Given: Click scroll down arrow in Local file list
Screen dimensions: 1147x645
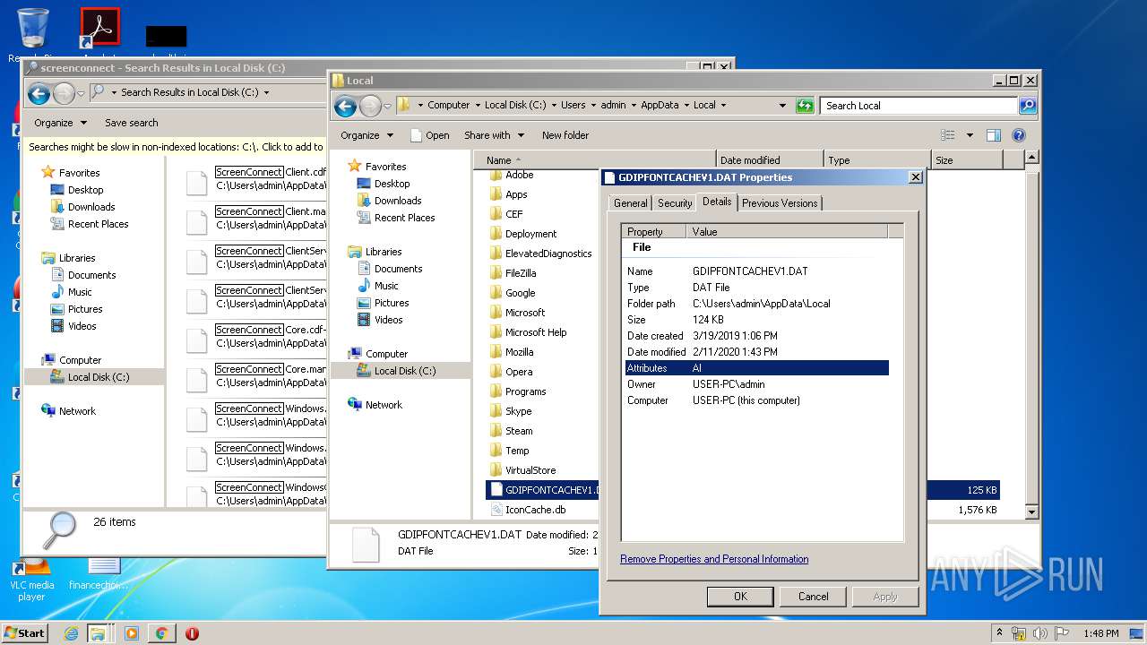Looking at the screenshot, I should tap(1031, 512).
